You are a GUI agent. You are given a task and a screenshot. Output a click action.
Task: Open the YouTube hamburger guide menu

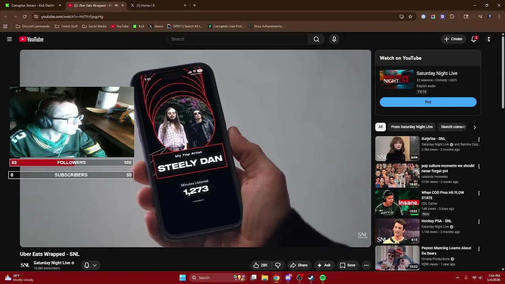coord(9,39)
